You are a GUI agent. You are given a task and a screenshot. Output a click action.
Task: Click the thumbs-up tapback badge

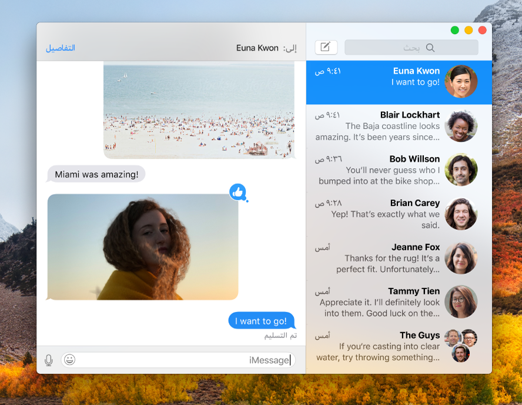tap(238, 192)
